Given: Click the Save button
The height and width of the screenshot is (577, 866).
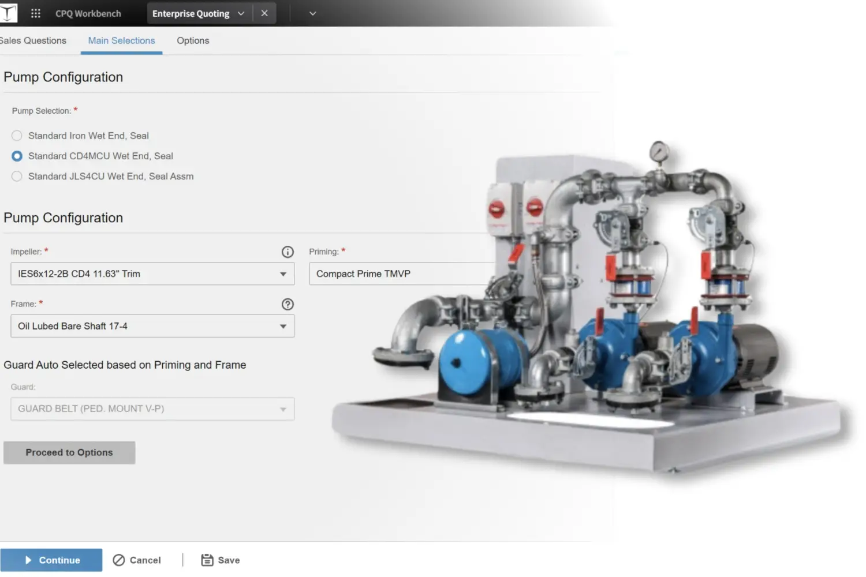Looking at the screenshot, I should coord(220,560).
